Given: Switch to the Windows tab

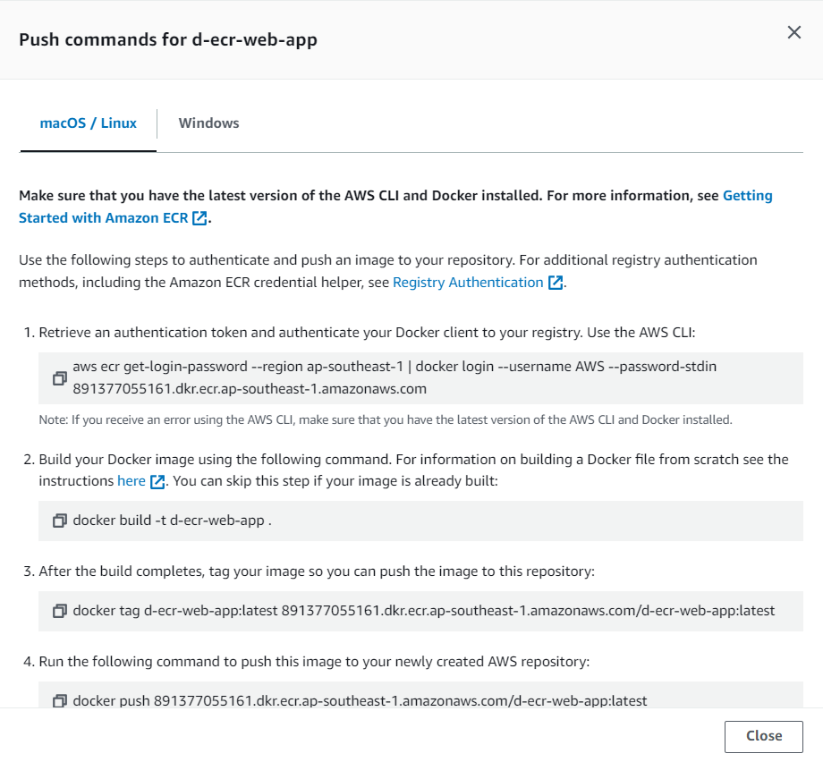Looking at the screenshot, I should pos(208,123).
